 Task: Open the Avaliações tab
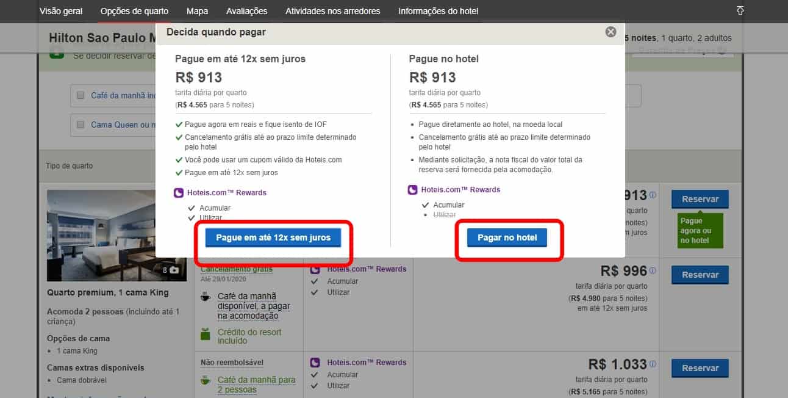246,11
